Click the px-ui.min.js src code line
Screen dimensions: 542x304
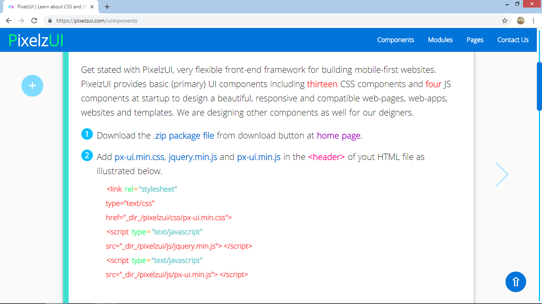coord(177,275)
